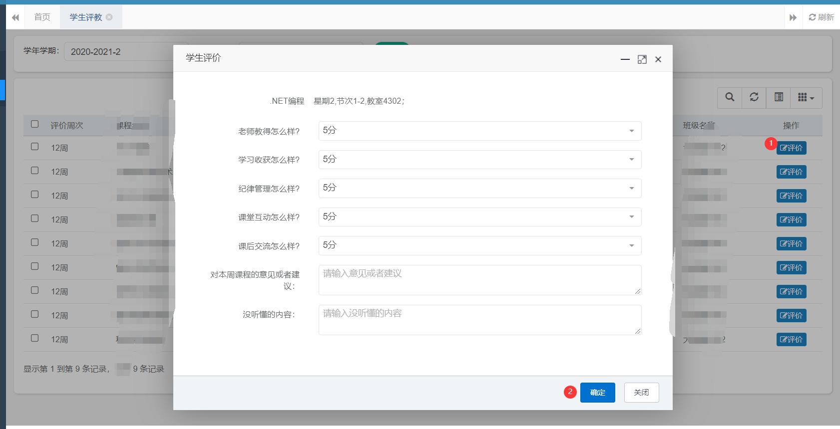Click the fourth row 评价 button
840x429 pixels.
792,220
